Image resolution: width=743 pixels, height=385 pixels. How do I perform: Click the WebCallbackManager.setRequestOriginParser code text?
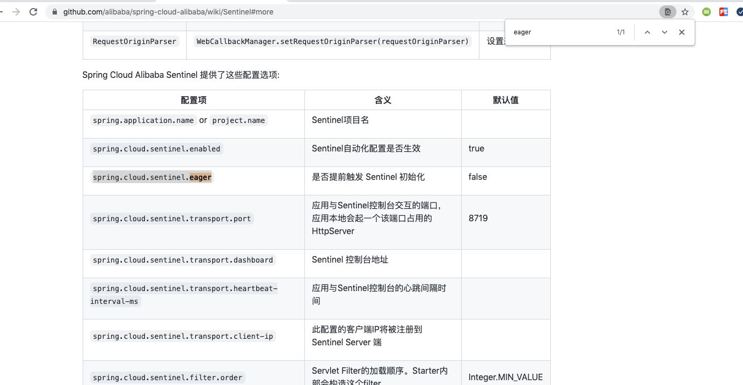332,41
